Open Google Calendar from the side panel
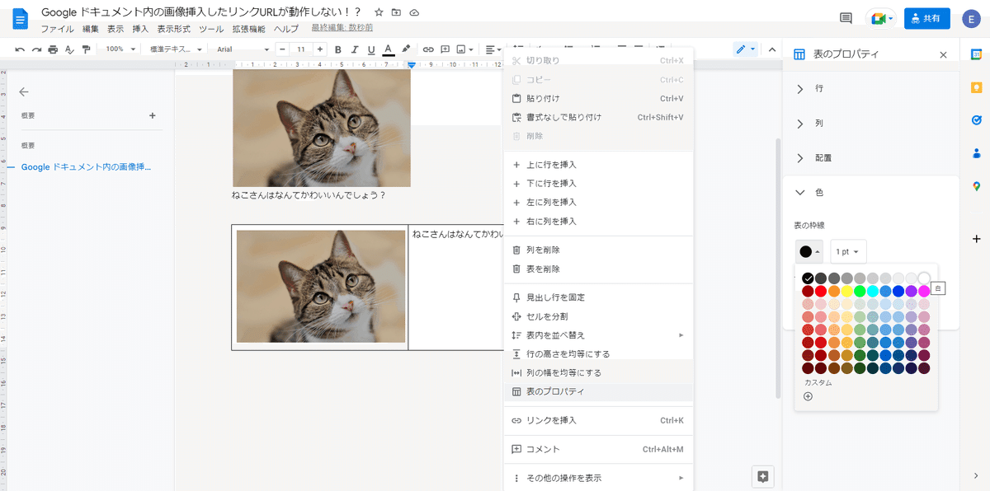Viewport: 990px width, 491px height. click(976, 54)
